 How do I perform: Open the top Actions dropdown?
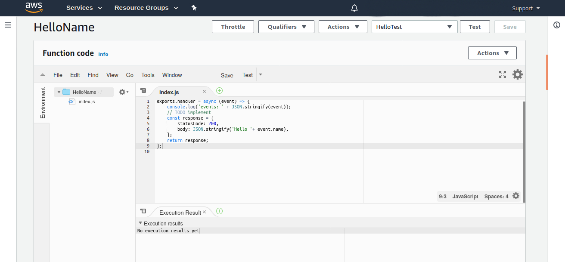pos(343,27)
